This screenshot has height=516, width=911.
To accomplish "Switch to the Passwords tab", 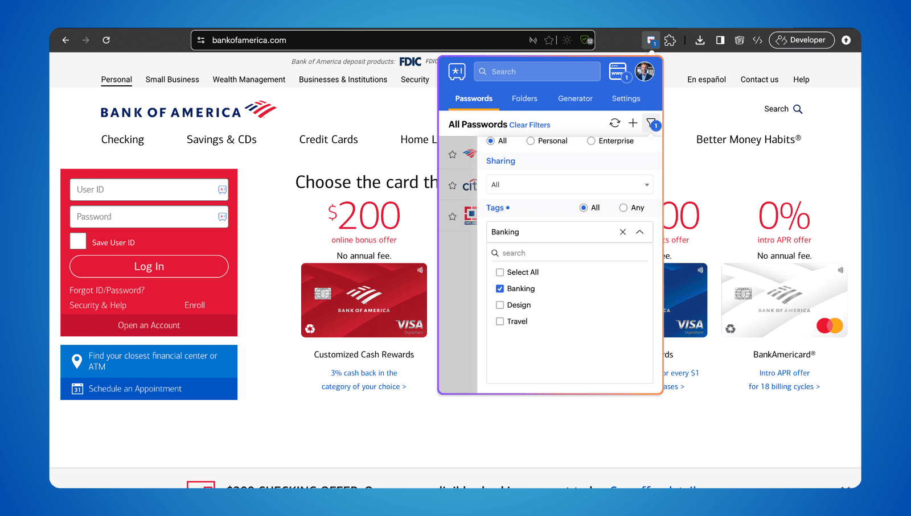I will coord(474,98).
